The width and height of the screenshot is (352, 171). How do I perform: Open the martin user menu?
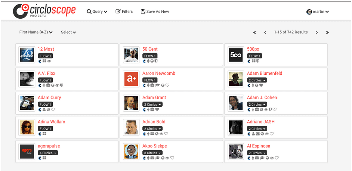318,12
